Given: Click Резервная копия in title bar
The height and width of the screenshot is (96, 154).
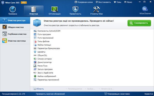Looking at the screenshot, I should click(84, 2).
